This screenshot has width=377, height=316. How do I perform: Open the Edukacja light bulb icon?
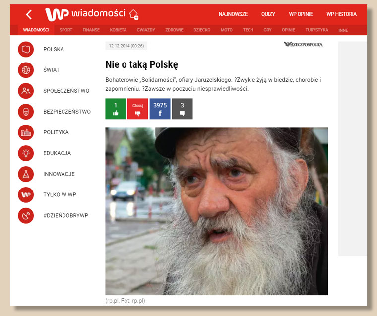[x=26, y=153]
